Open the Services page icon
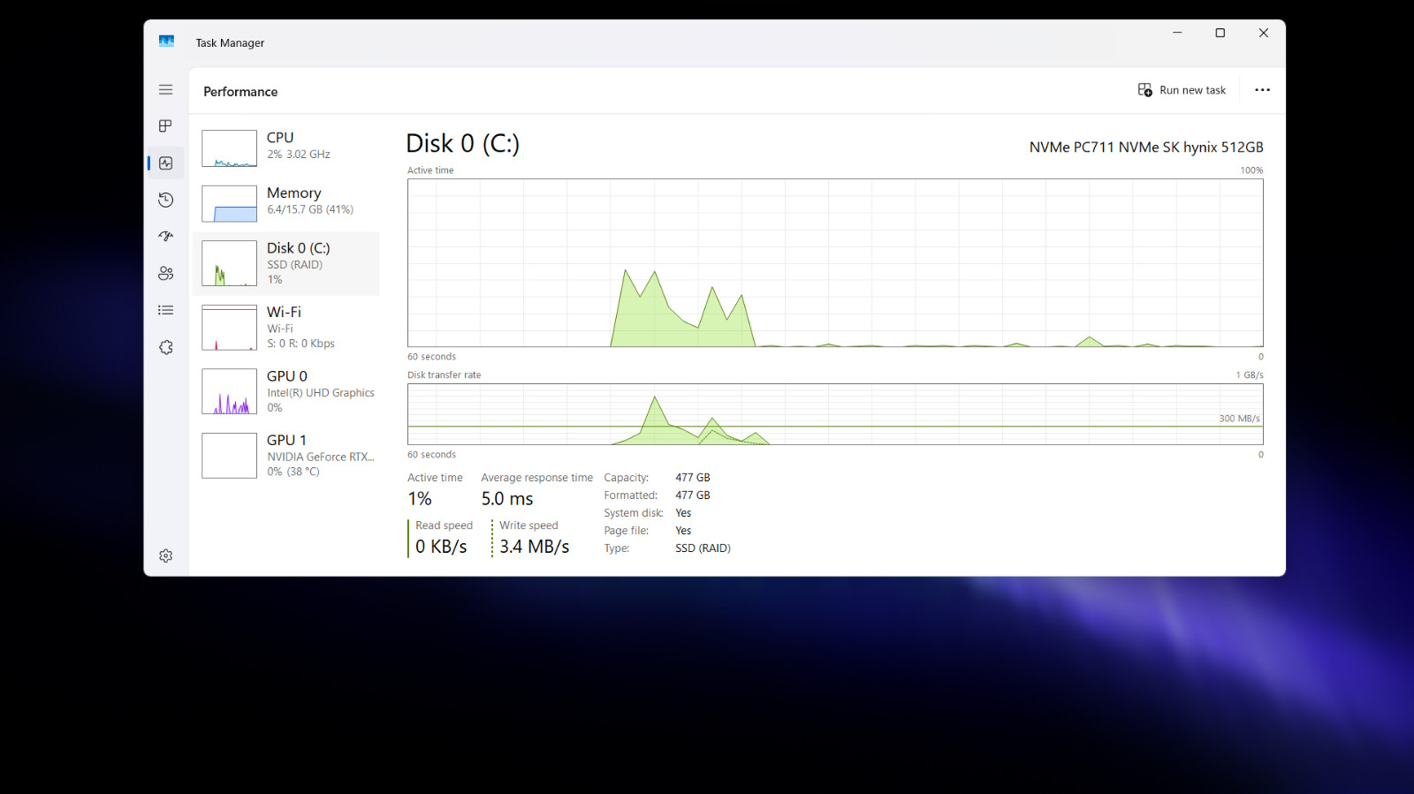Screen dimensions: 1414x794 pyautogui.click(x=165, y=347)
